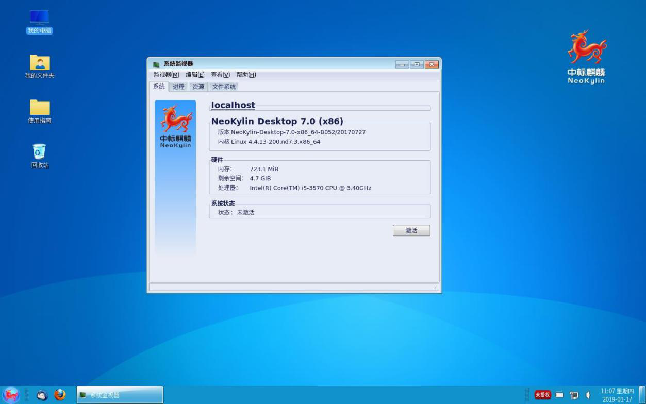The width and height of the screenshot is (646, 404).
Task: Click the 激活 (Activate) button
Action: pos(411,231)
